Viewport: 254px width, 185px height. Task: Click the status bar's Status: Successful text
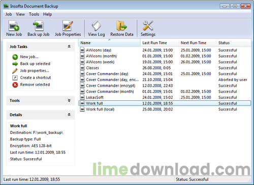[192, 179]
